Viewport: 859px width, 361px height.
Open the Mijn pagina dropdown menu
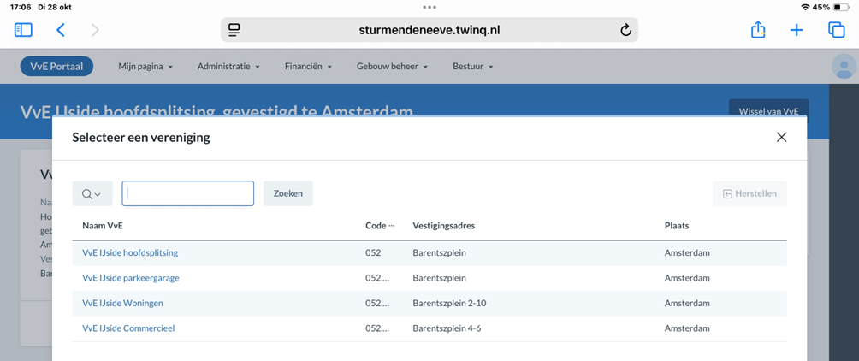[145, 67]
